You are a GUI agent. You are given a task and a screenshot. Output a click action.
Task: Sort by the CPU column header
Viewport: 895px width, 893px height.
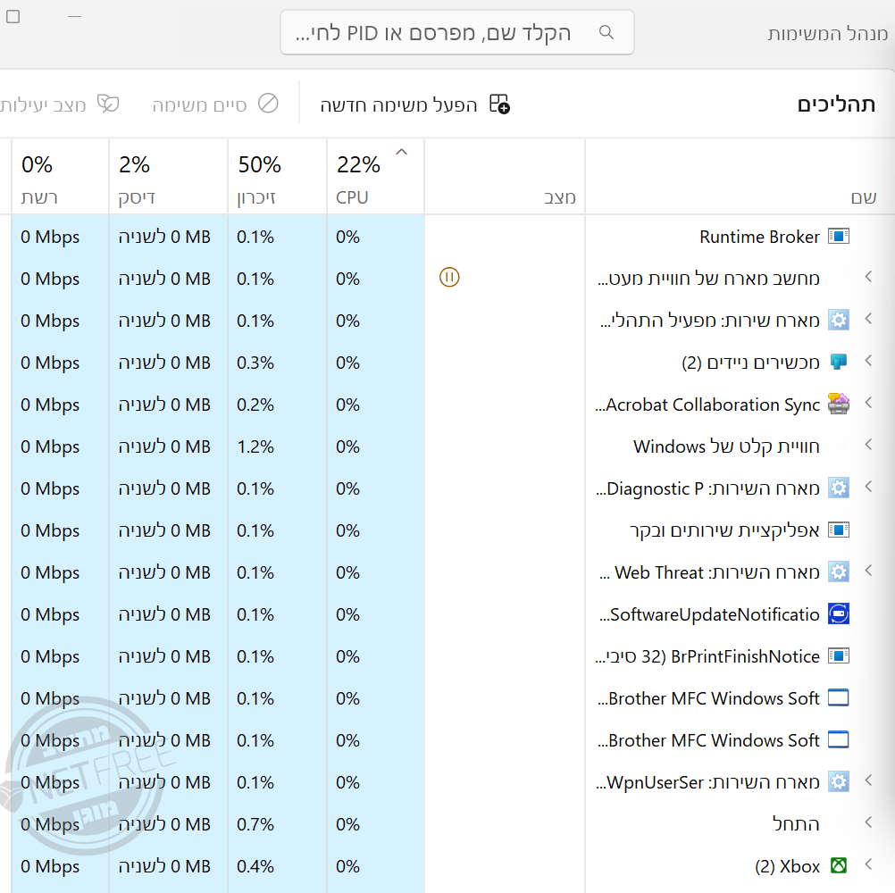(375, 177)
